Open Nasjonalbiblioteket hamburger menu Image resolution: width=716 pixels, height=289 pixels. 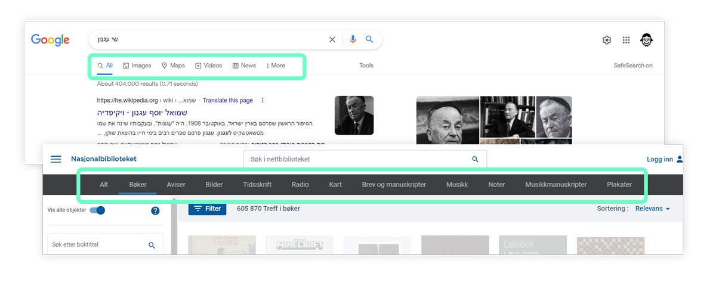pos(56,159)
